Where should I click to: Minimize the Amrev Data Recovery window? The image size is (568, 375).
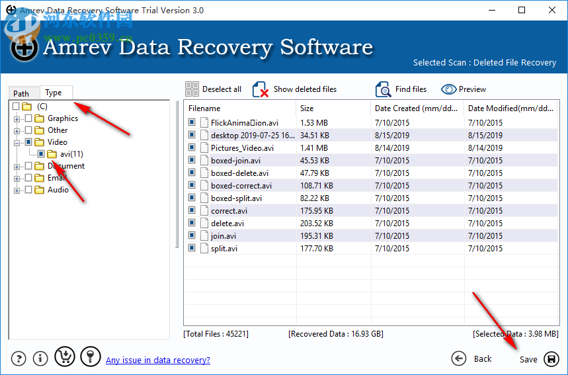[x=491, y=10]
